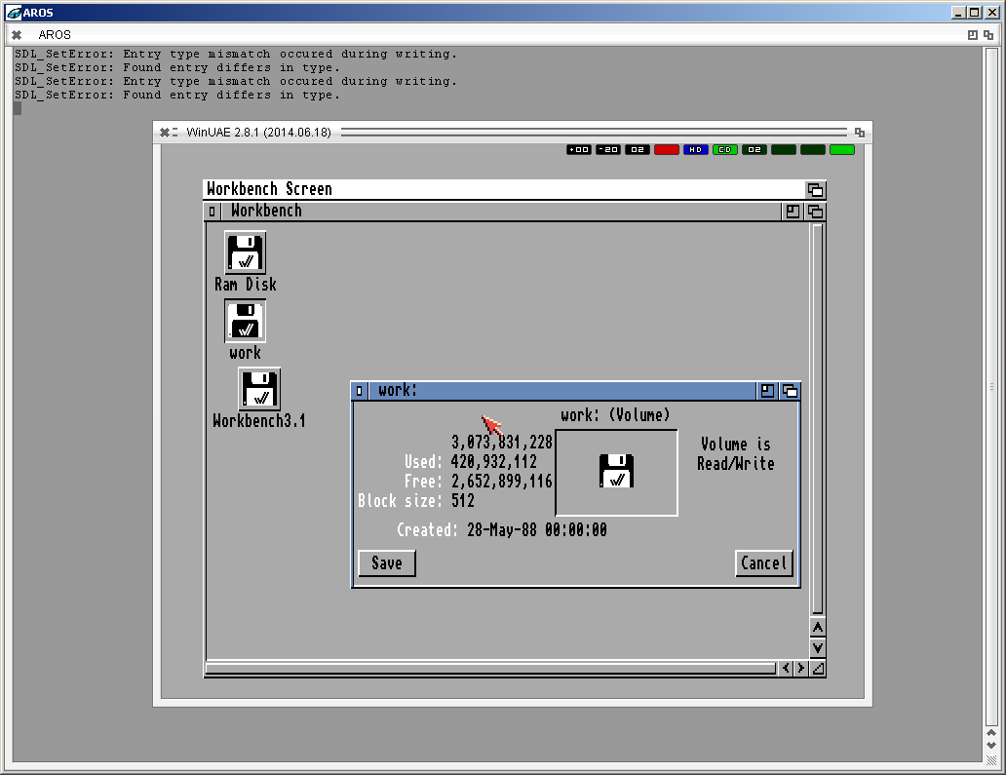Click the AROS window up scroll arrow

pos(991,733)
